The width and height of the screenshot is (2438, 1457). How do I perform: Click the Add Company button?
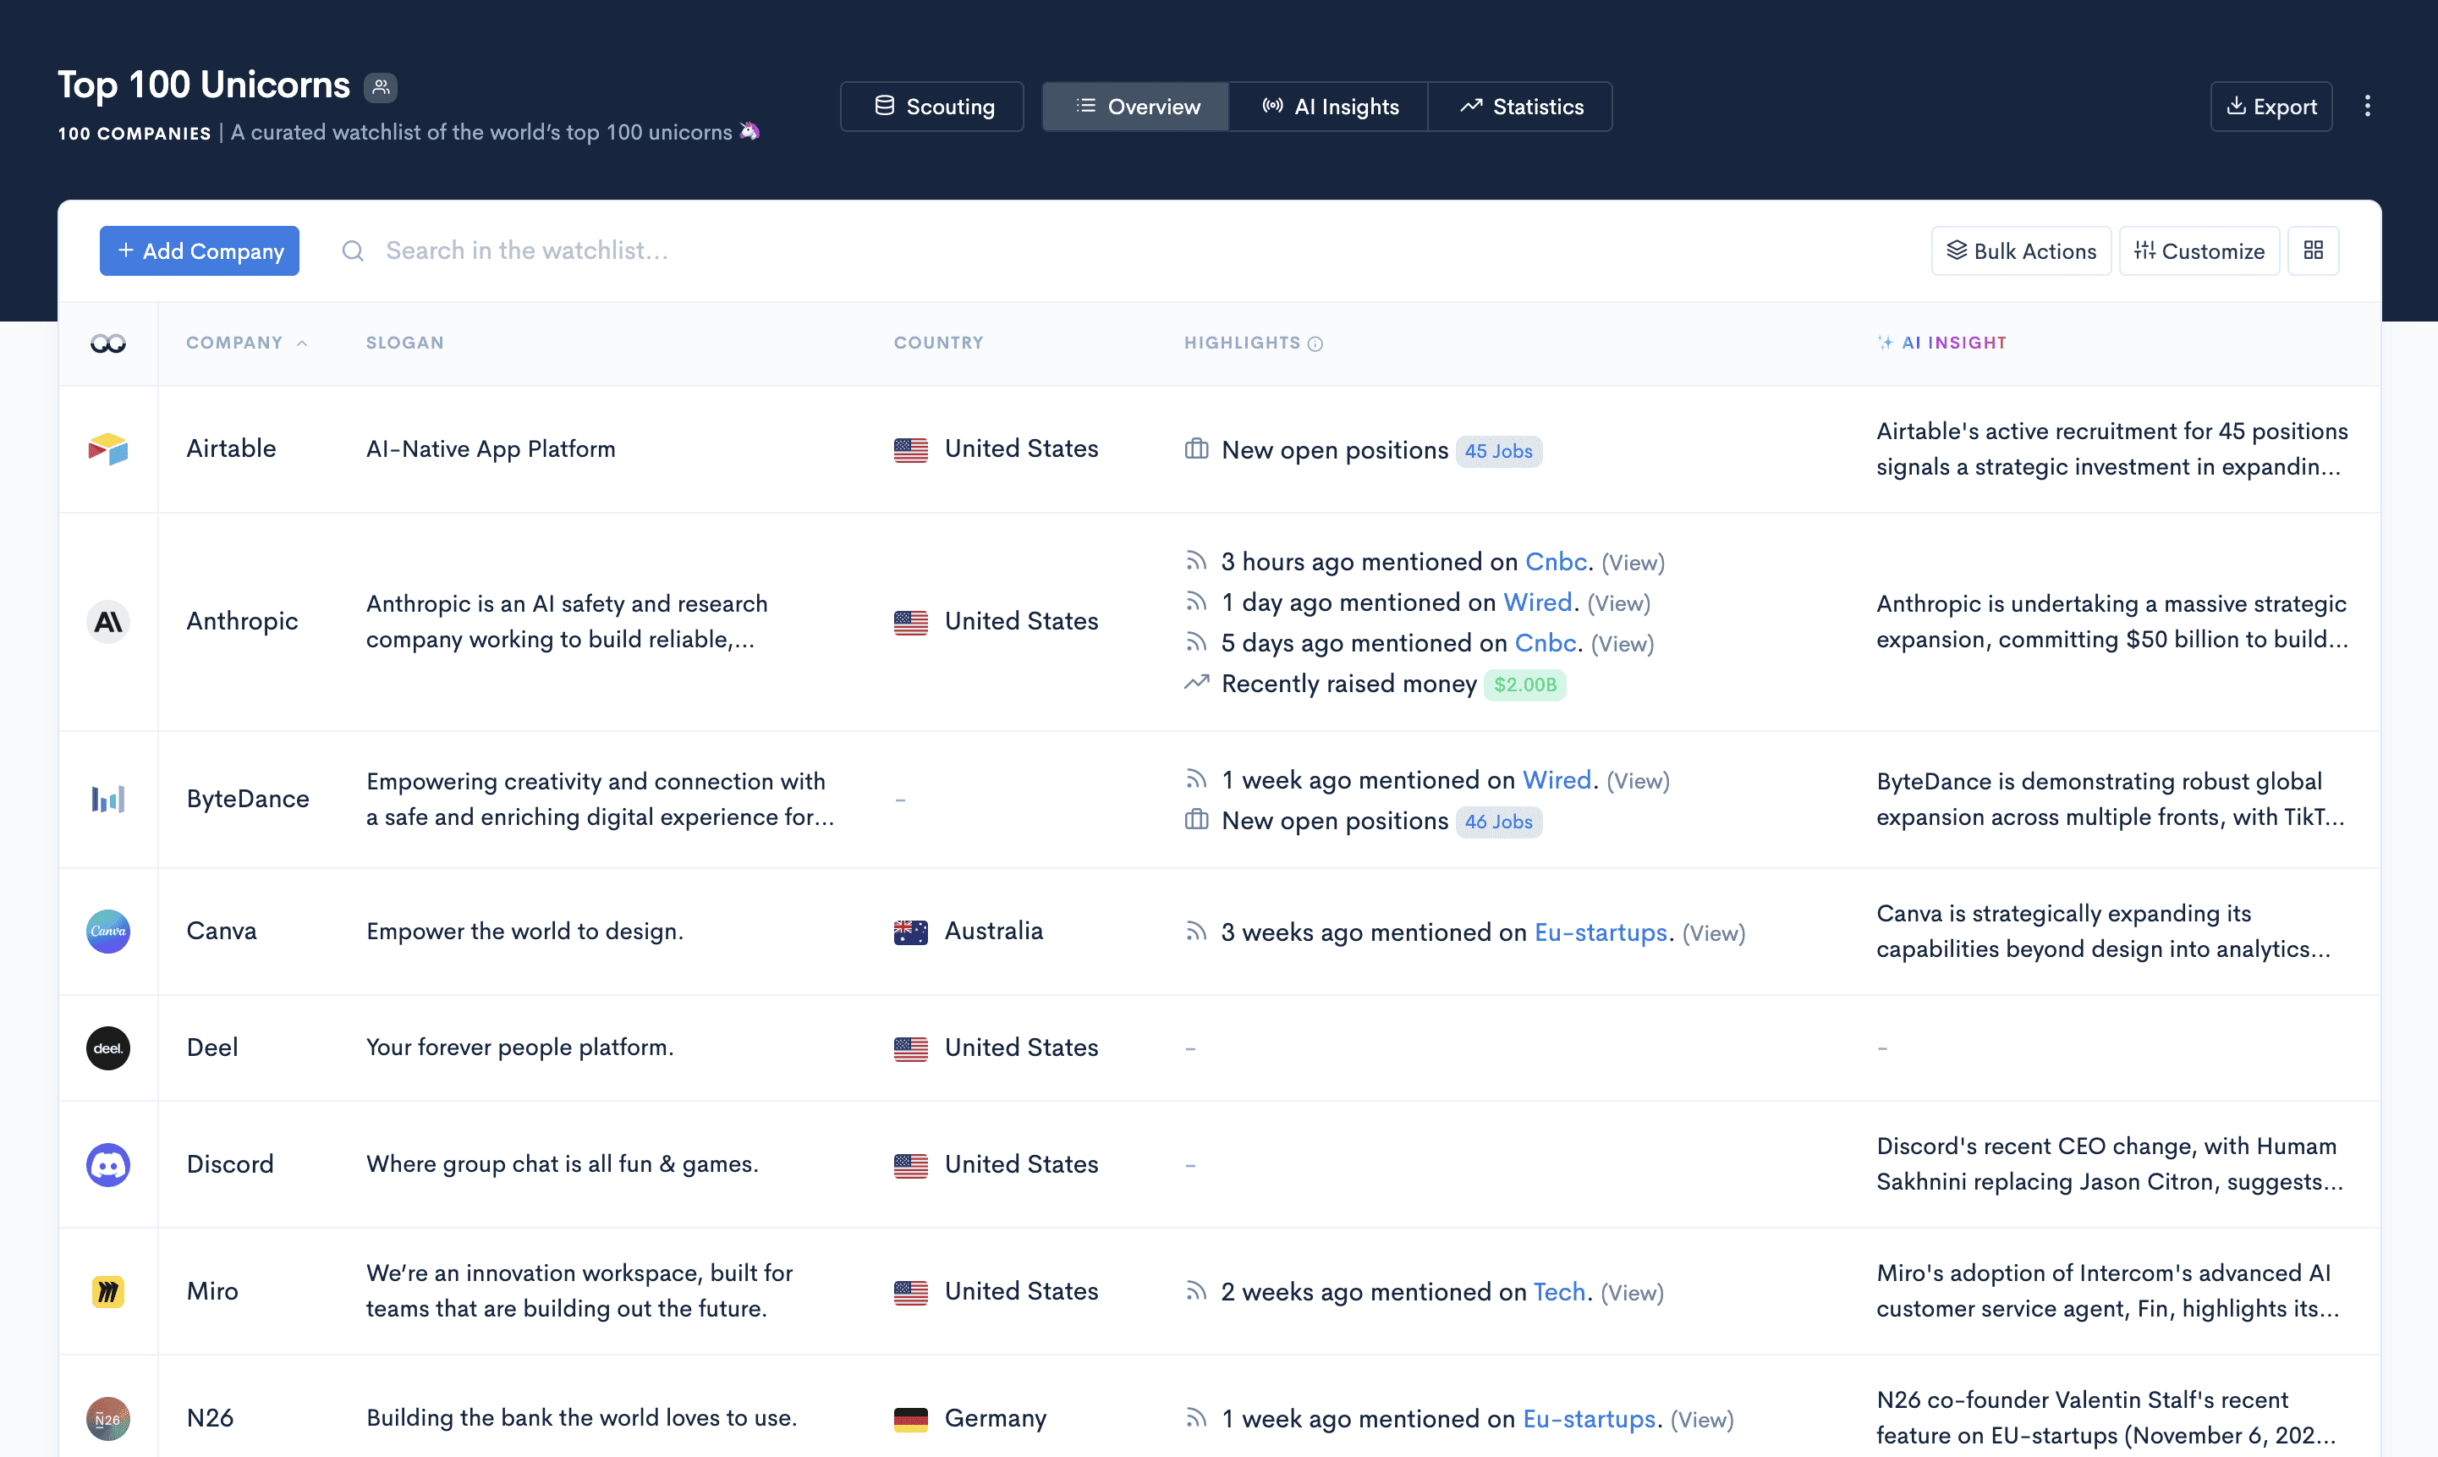[200, 250]
